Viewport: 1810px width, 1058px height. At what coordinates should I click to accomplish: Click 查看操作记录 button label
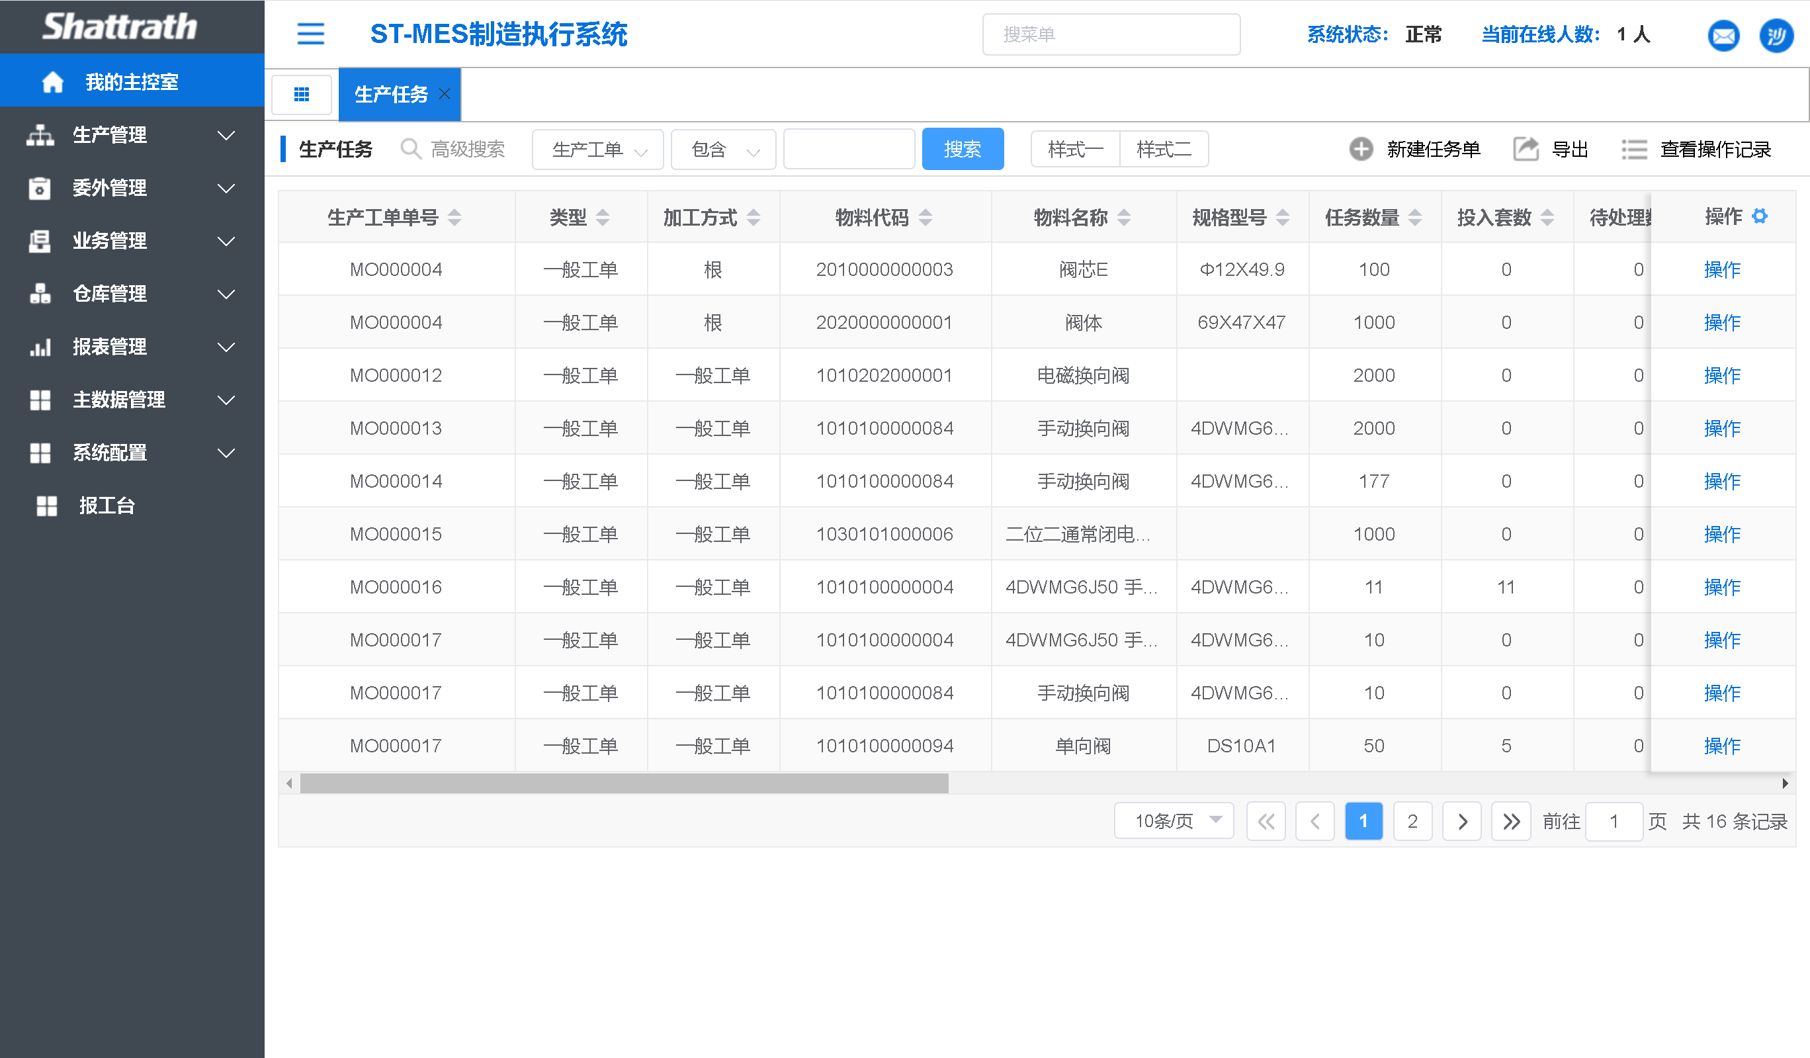point(1715,150)
